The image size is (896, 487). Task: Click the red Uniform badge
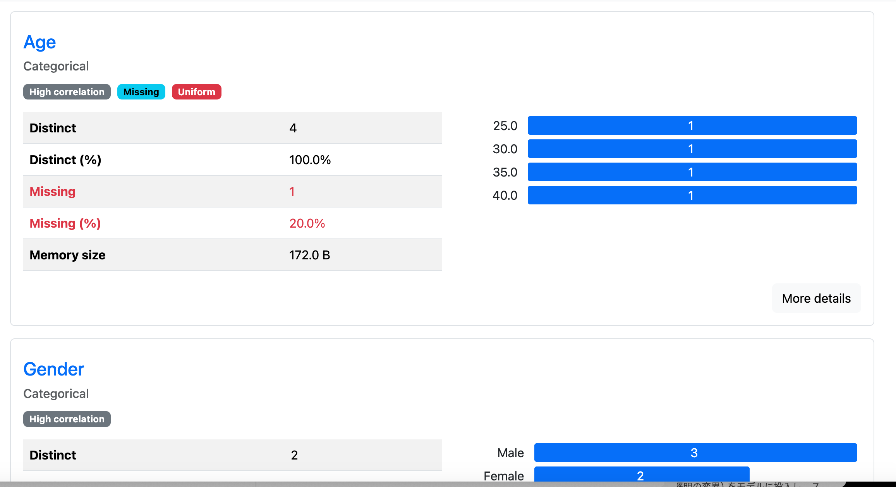(196, 92)
